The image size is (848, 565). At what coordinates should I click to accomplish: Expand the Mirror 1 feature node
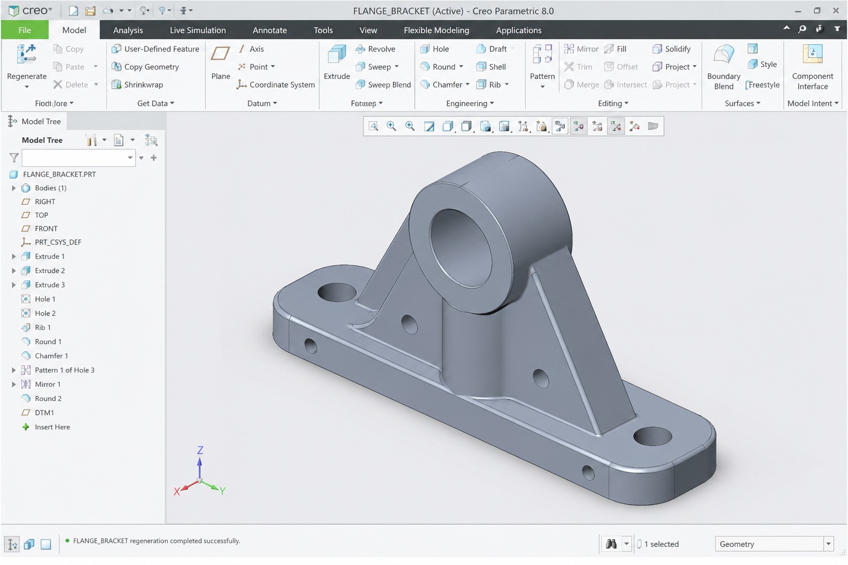pyautogui.click(x=14, y=385)
